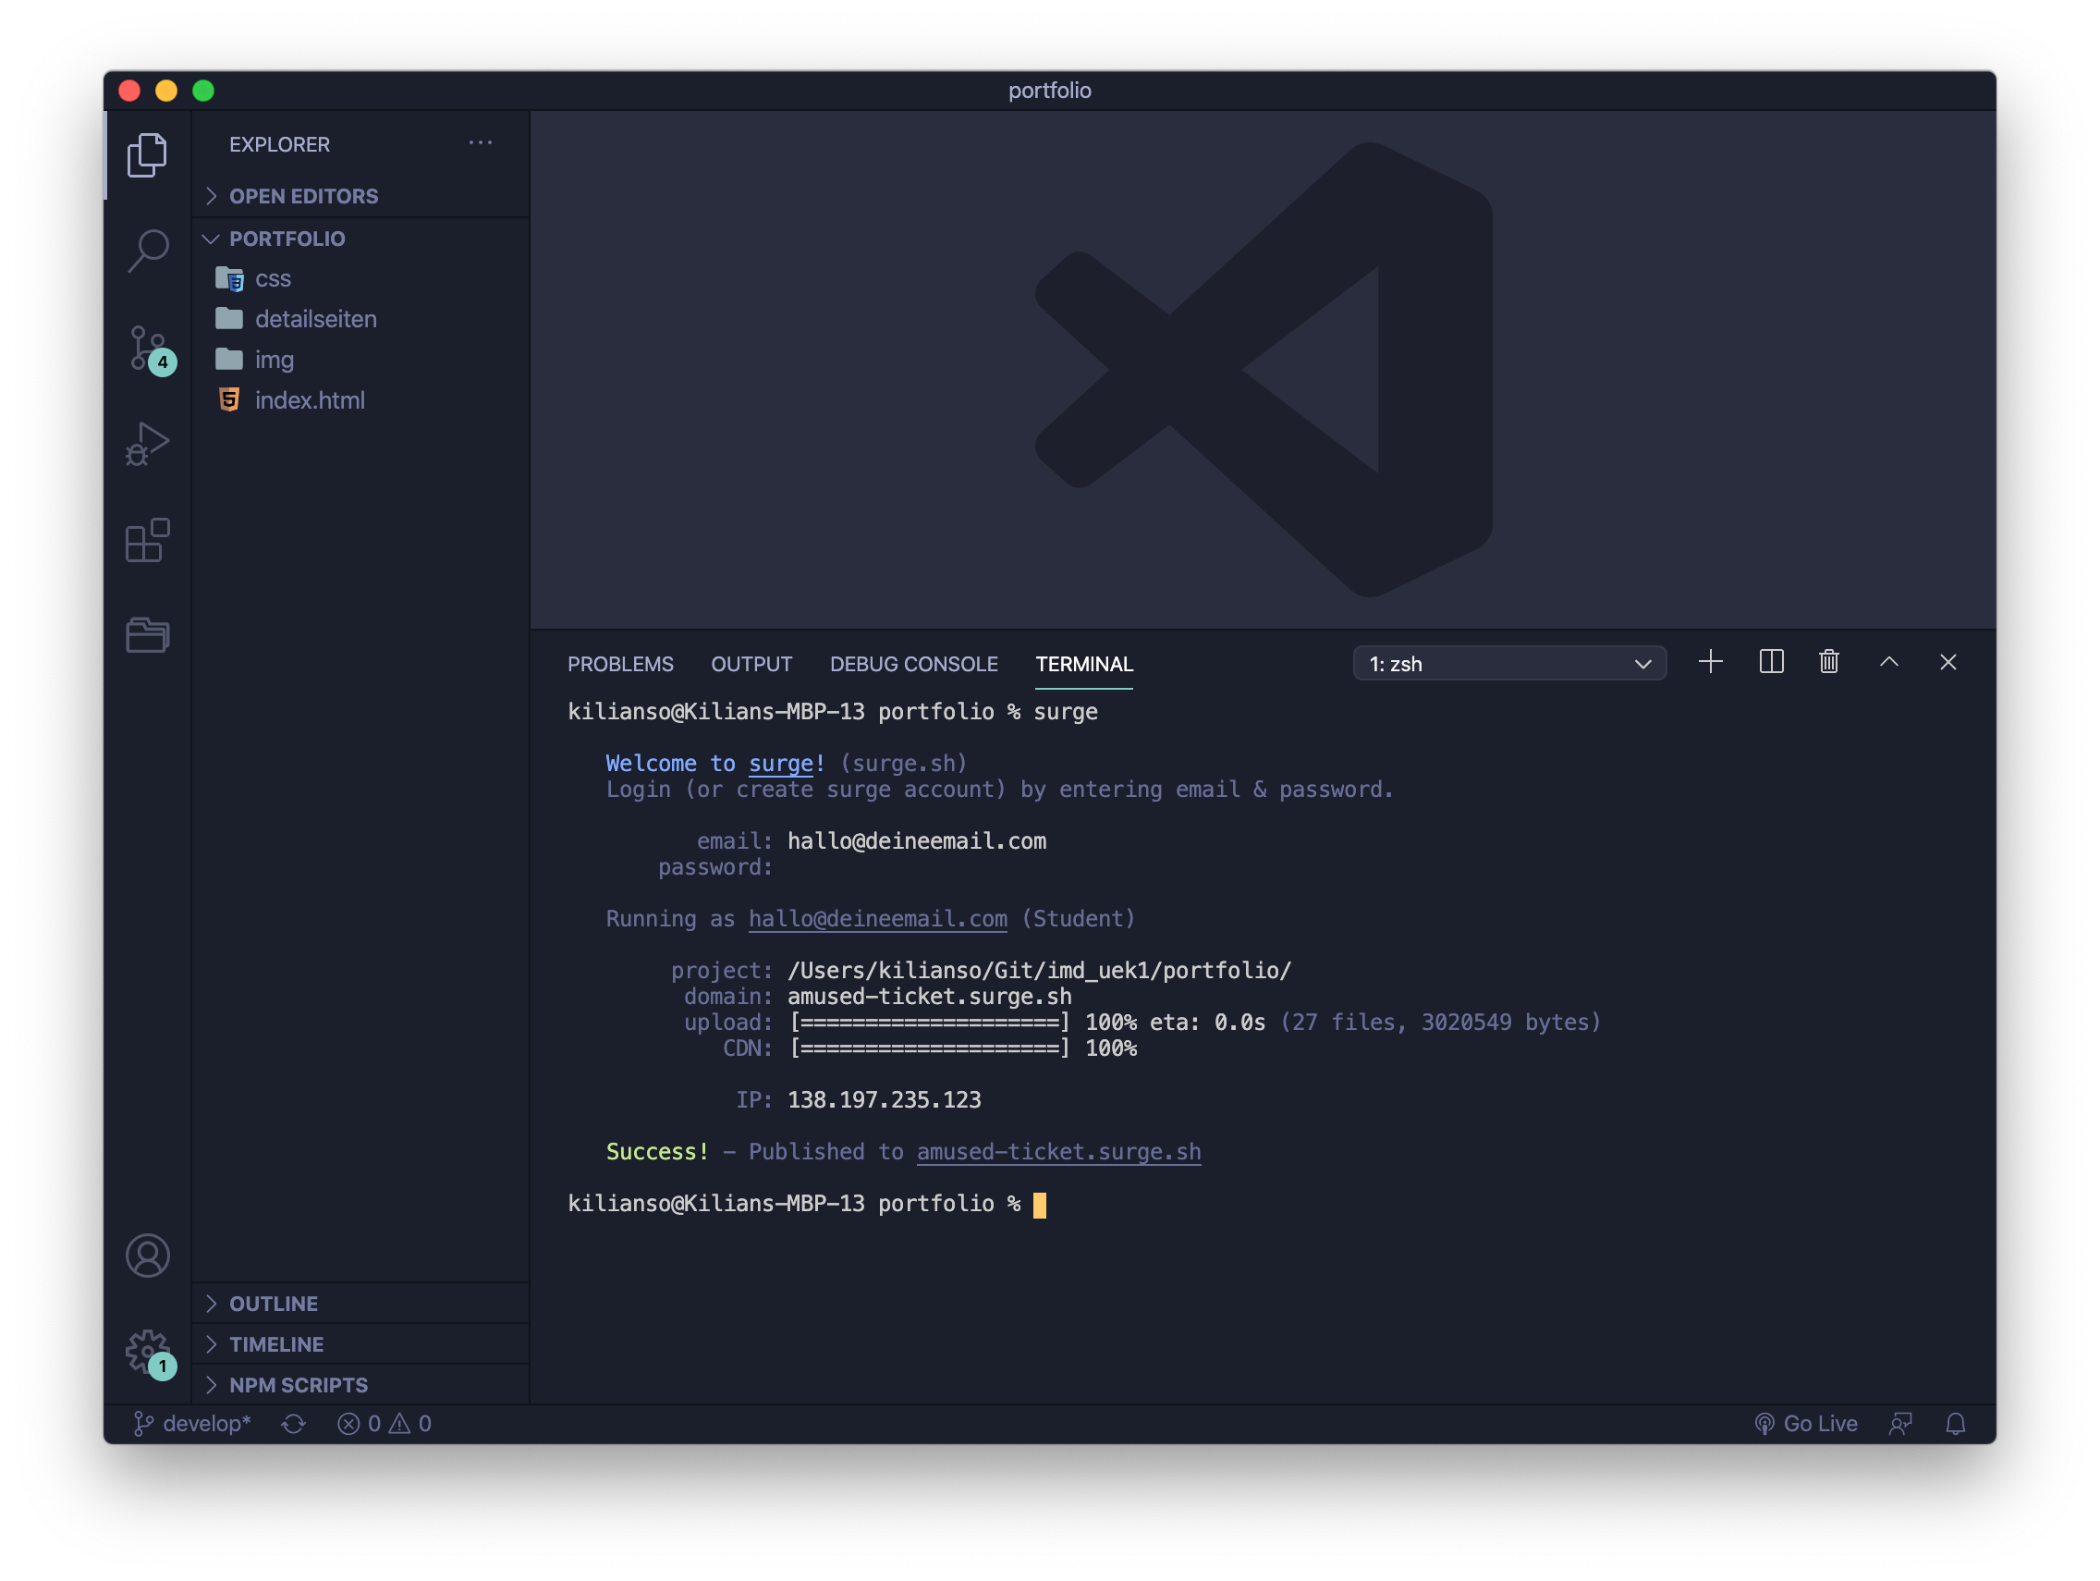
Task: Maximize the panel with up chevron
Action: click(1888, 662)
